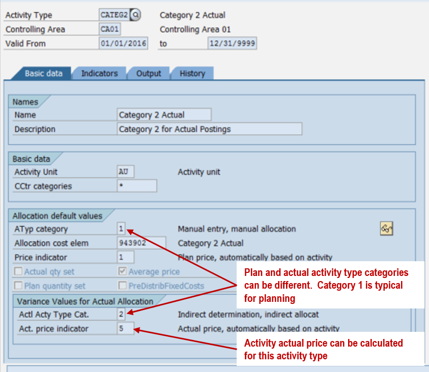Click the glasses display icon for ATyp category
The height and width of the screenshot is (372, 429).
tap(386, 229)
